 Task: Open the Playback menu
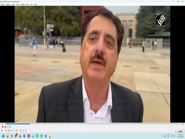(8, 4)
